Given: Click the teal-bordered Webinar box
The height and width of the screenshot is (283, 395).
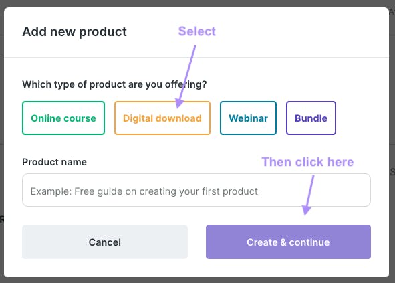Looking at the screenshot, I should click(248, 118).
